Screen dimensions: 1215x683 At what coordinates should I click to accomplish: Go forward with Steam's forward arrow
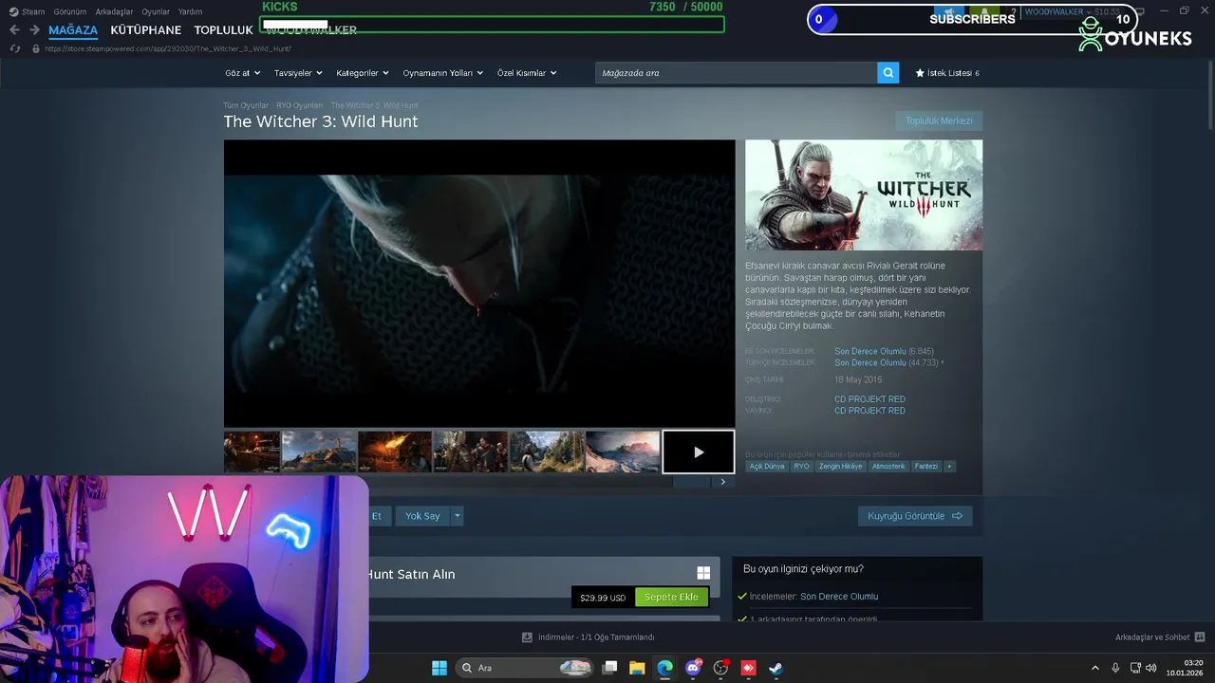tap(34, 29)
